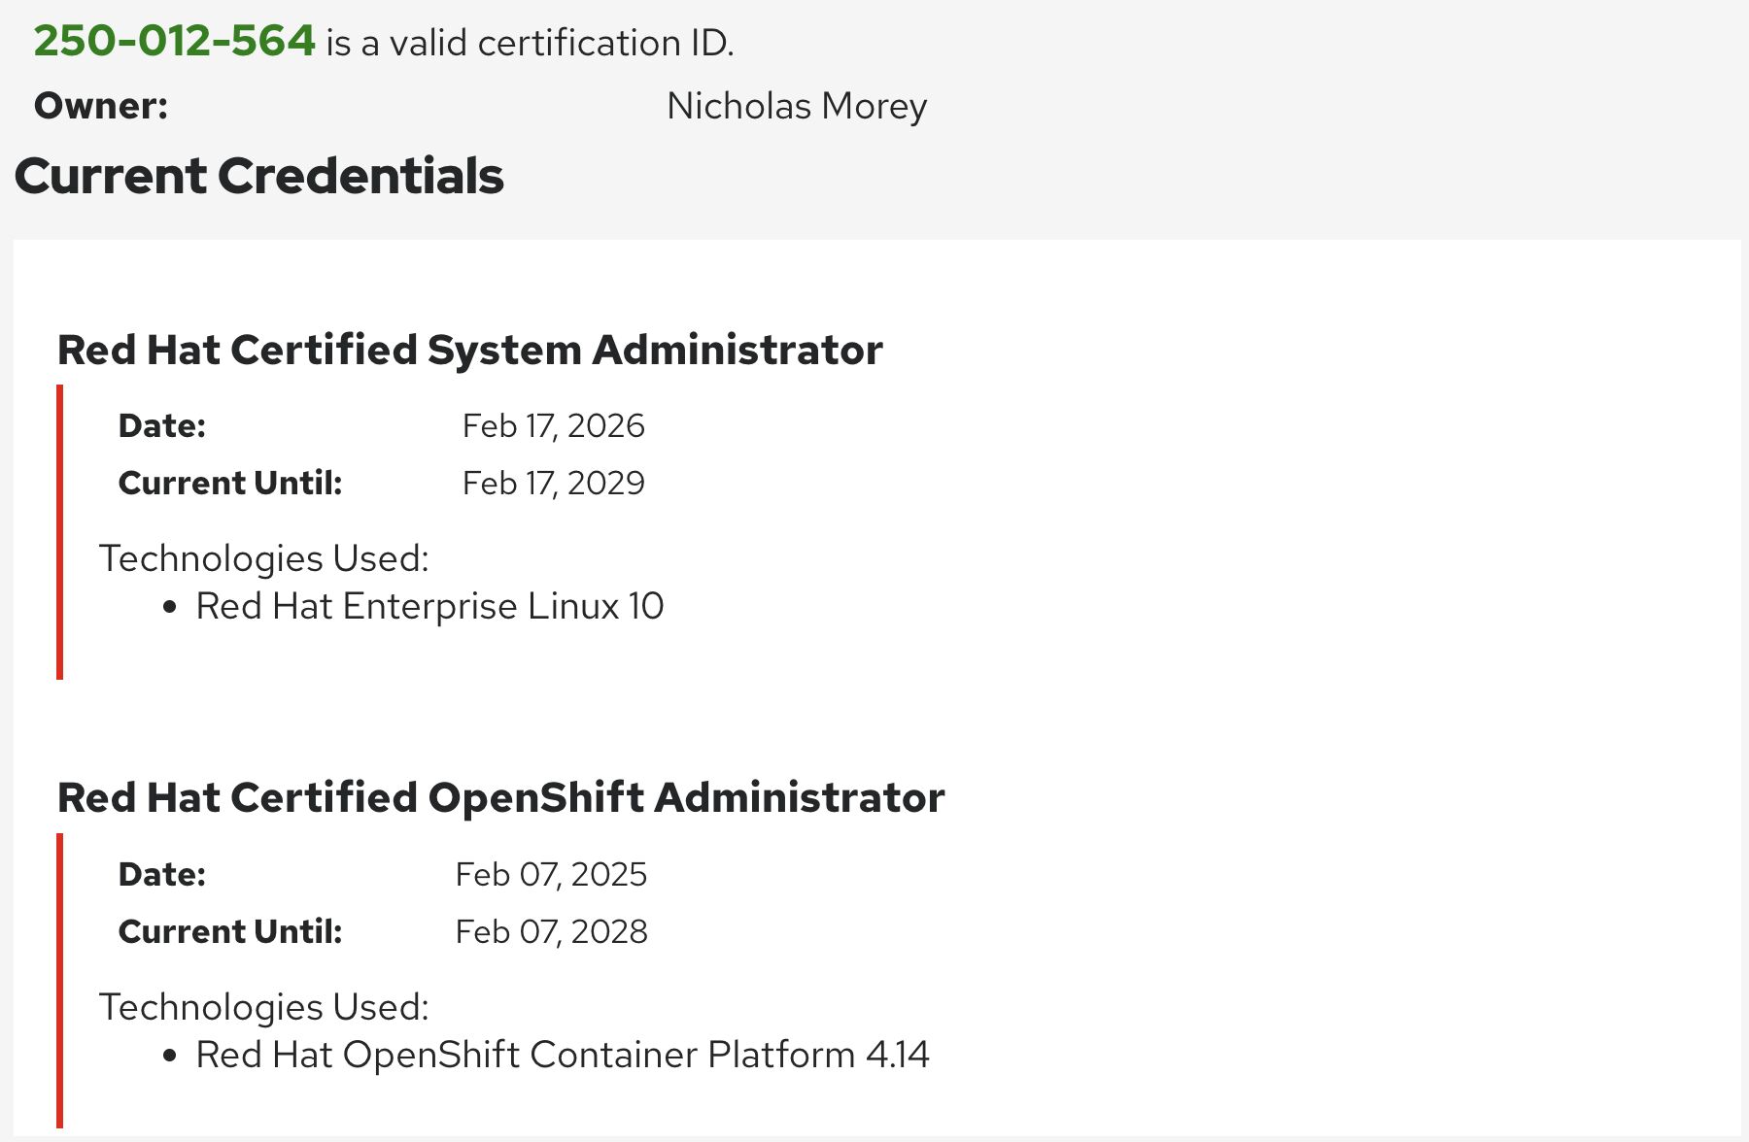Screen dimensions: 1749x1142
Task: Click the Current Credentials heading
Action: click(259, 177)
